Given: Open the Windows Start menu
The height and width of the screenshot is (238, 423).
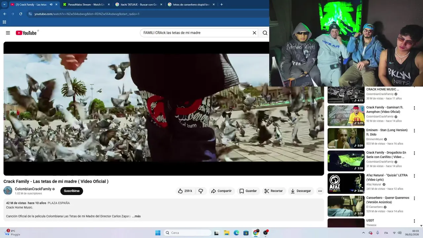Looking at the screenshot, I should (158, 233).
